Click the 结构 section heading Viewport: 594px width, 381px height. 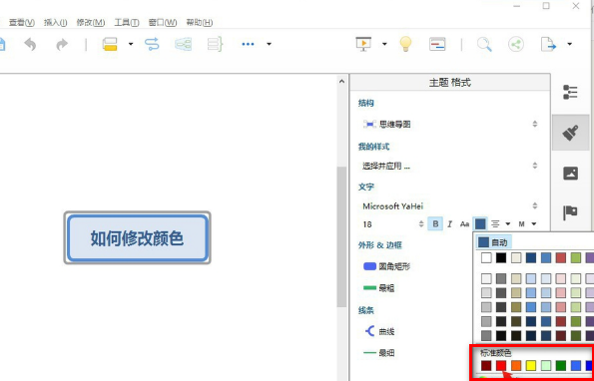(366, 103)
